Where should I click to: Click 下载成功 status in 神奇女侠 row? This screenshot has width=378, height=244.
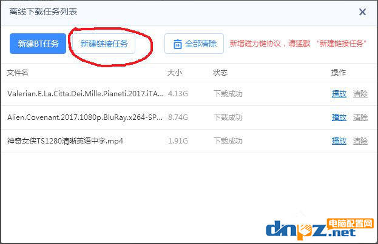(228, 140)
